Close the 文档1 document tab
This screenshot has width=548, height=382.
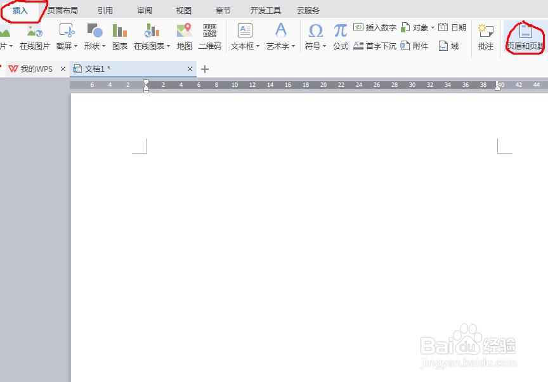(x=190, y=69)
